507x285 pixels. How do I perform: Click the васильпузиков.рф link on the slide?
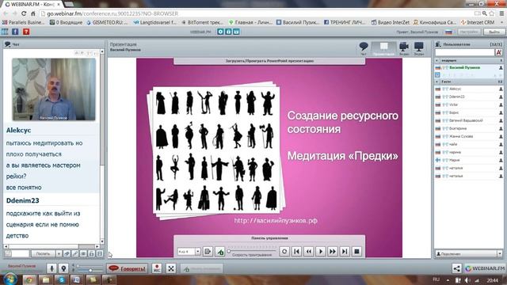[276, 221]
